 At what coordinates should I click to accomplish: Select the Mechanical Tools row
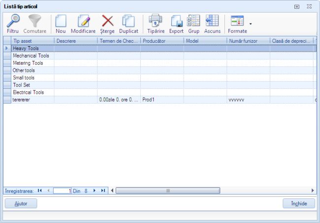pyautogui.click(x=31, y=56)
